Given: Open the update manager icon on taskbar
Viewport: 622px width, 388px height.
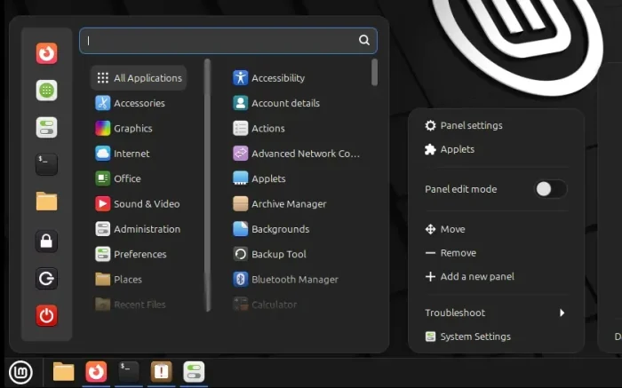Looking at the screenshot, I should tap(161, 372).
